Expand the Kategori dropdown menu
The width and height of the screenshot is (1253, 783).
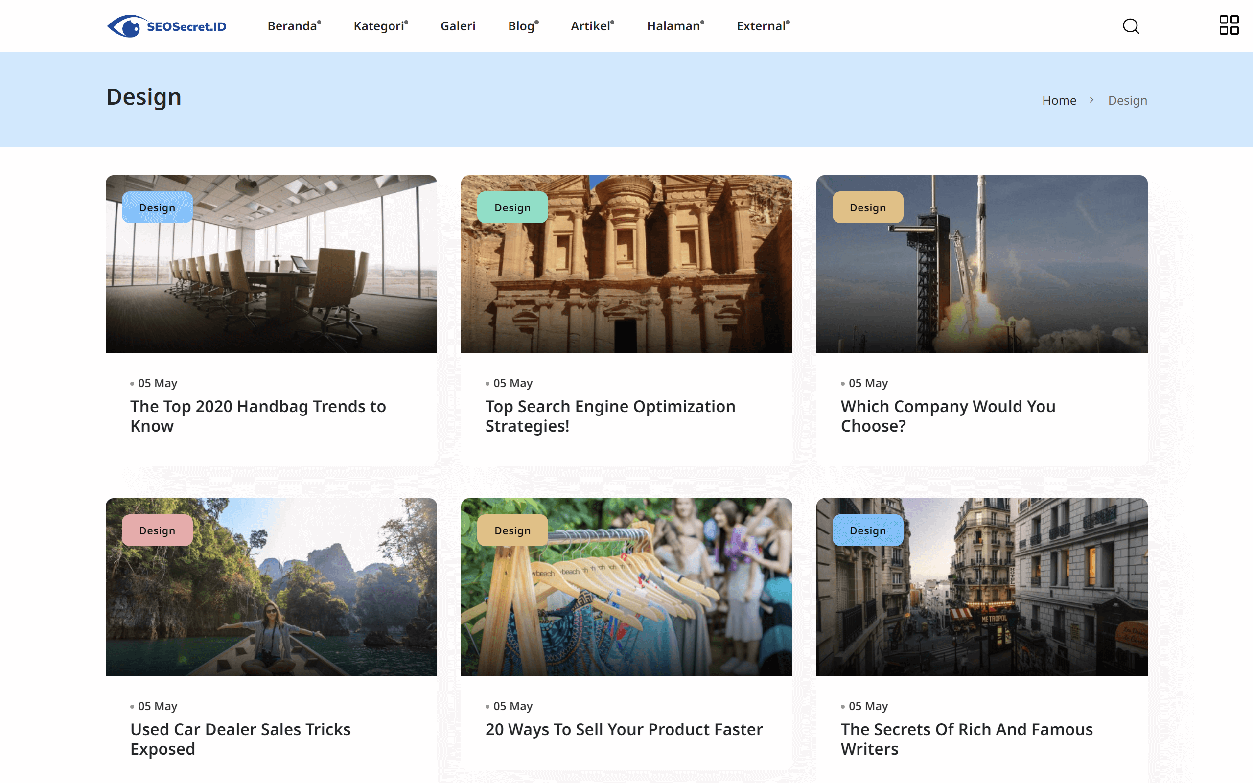coord(379,26)
